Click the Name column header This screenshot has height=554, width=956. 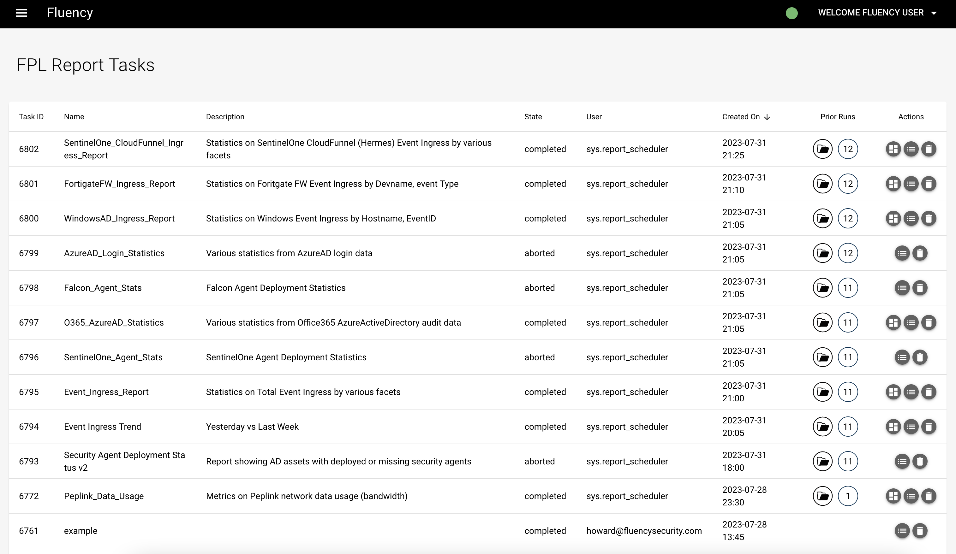(74, 117)
